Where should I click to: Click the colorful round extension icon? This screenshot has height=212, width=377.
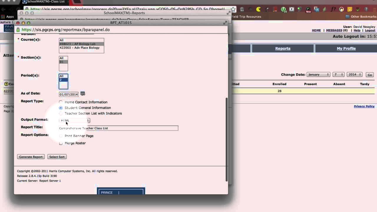coord(341,9)
